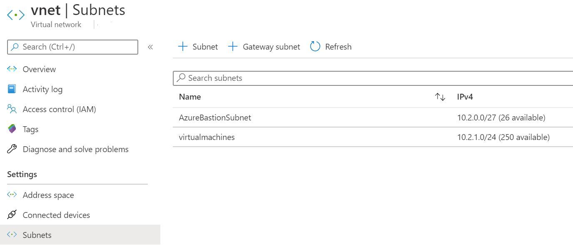Collapse the sidebar with the double chevron

(149, 47)
